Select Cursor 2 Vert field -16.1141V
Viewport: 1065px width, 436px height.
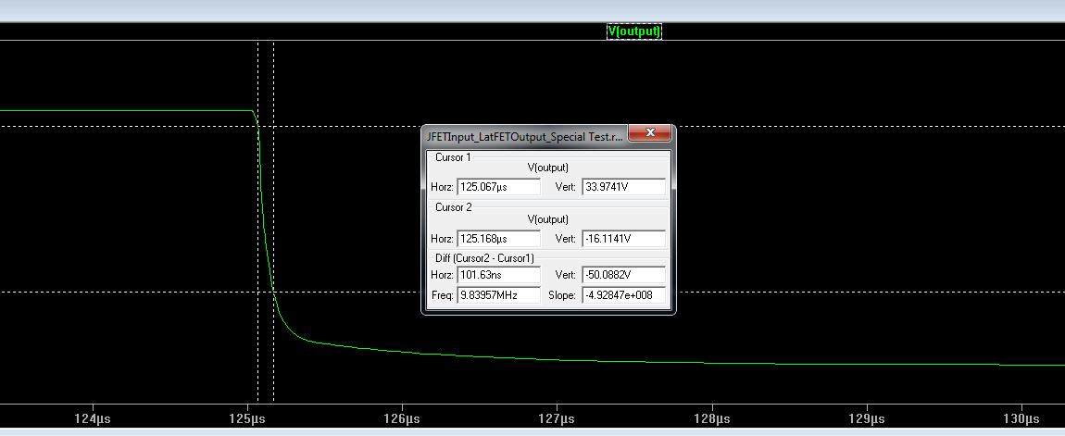pos(623,239)
